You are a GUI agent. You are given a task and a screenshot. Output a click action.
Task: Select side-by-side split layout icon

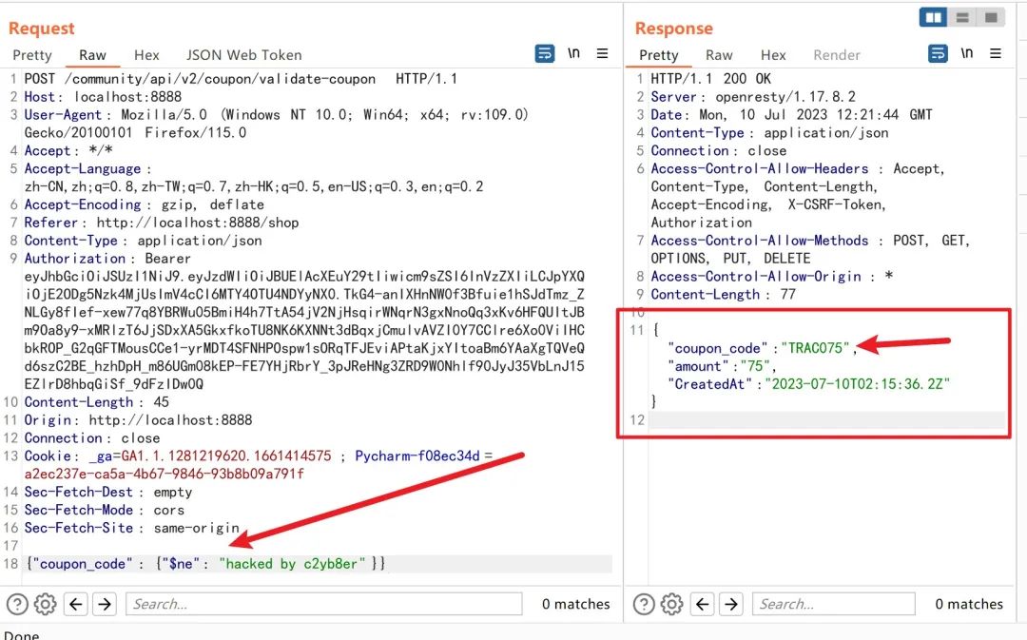click(x=933, y=18)
